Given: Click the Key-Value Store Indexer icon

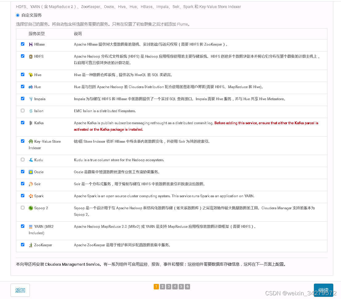Looking at the screenshot, I should 31,141.
